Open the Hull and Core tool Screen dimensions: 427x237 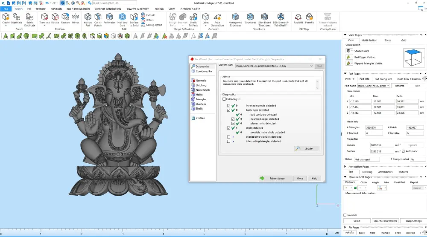tap(122, 20)
